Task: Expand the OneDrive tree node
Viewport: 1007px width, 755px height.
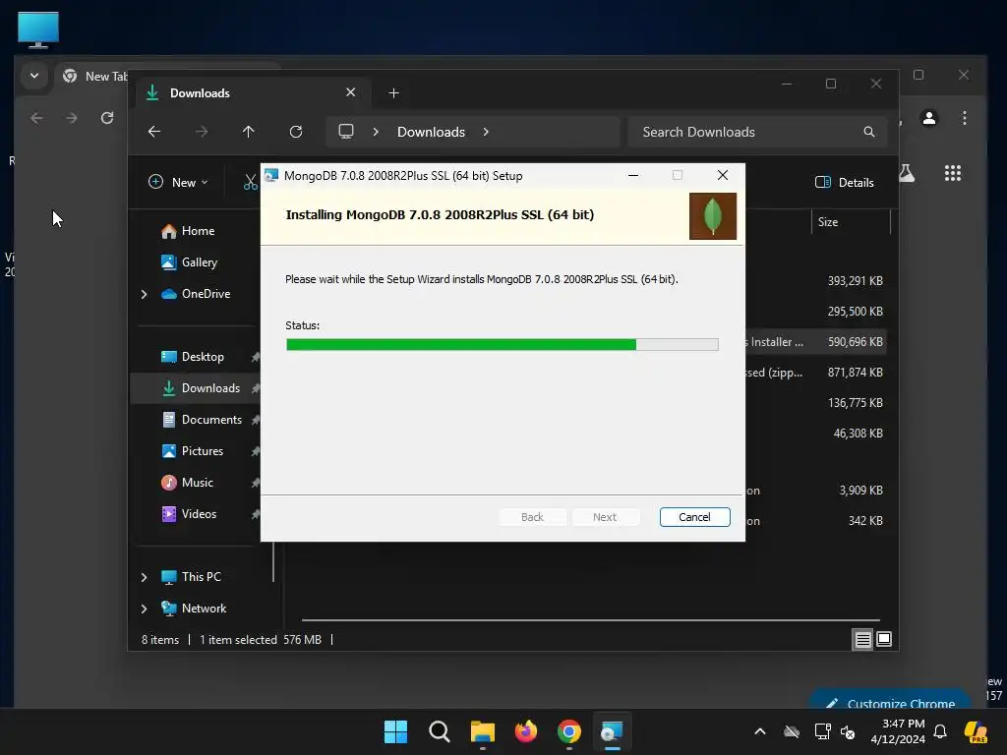Action: [x=144, y=294]
